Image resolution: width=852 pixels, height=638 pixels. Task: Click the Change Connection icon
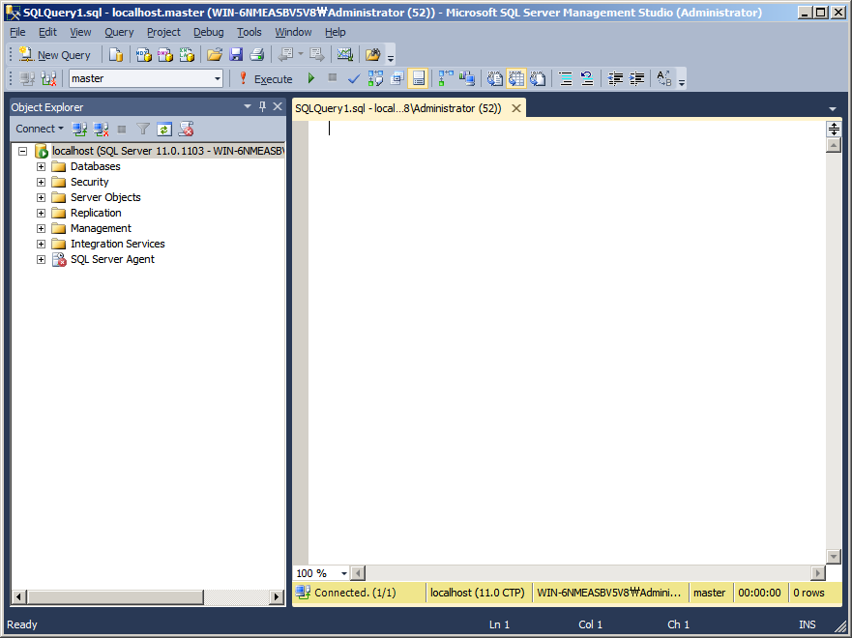49,78
